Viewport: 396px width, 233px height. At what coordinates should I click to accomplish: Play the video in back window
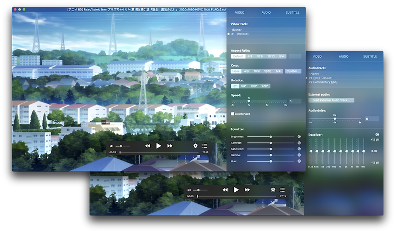(236, 190)
